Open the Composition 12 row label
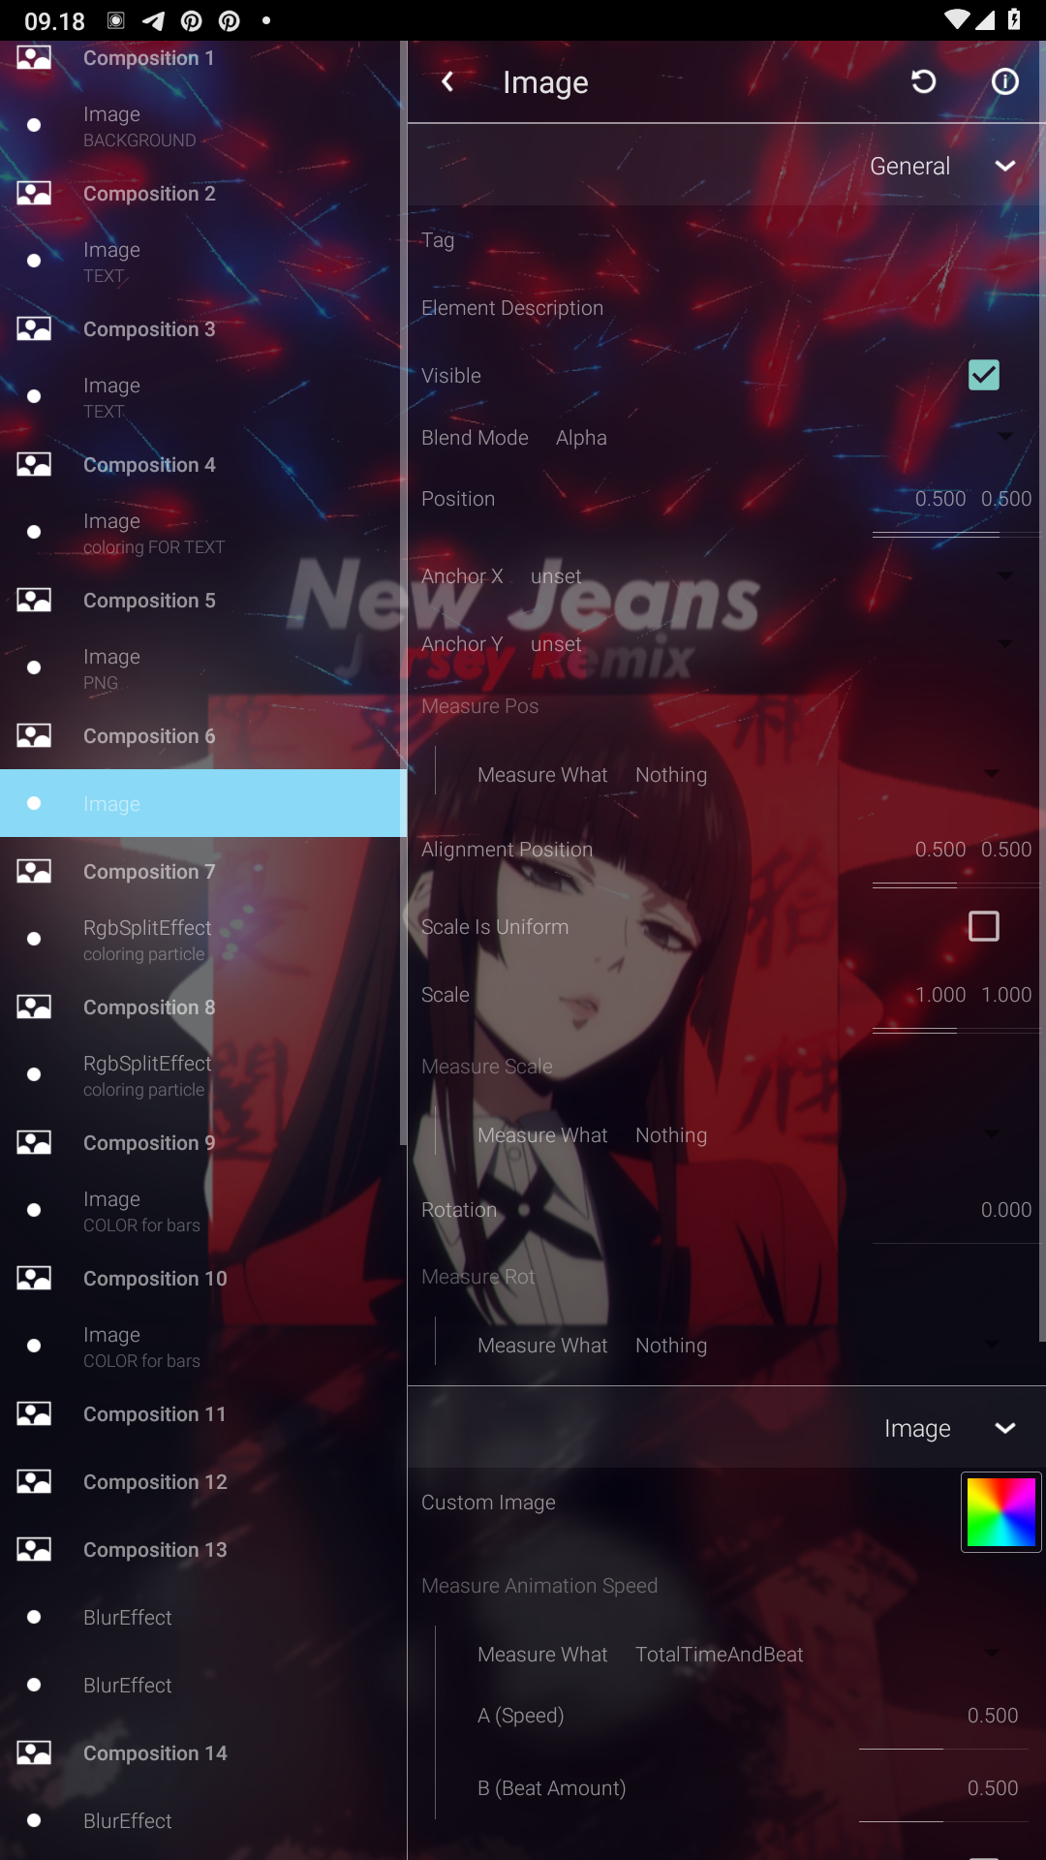This screenshot has height=1860, width=1046. tap(155, 1482)
